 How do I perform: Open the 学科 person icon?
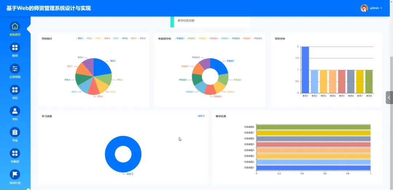point(15,111)
